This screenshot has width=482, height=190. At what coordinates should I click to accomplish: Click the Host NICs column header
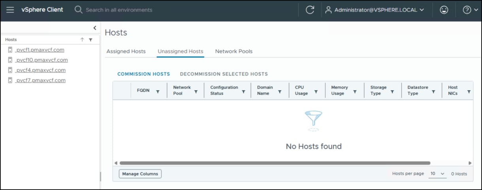coord(453,90)
